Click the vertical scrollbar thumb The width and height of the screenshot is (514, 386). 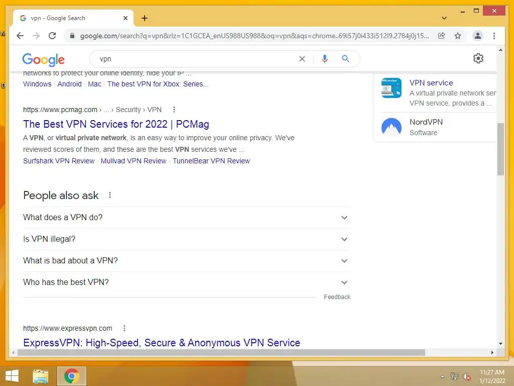click(x=500, y=149)
